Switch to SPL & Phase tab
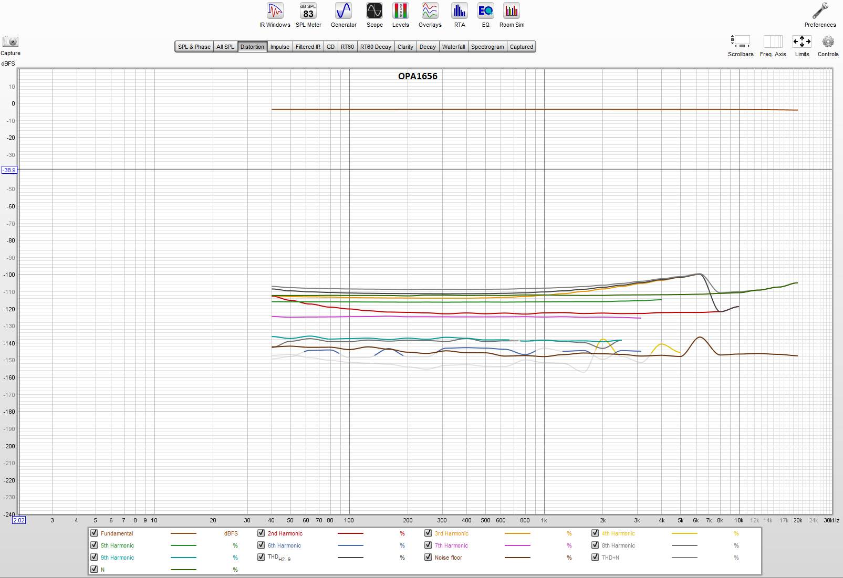This screenshot has height=578, width=843. click(x=194, y=47)
